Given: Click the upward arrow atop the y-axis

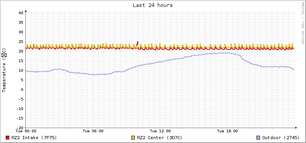Looking at the screenshot, I should [x=26, y=11].
